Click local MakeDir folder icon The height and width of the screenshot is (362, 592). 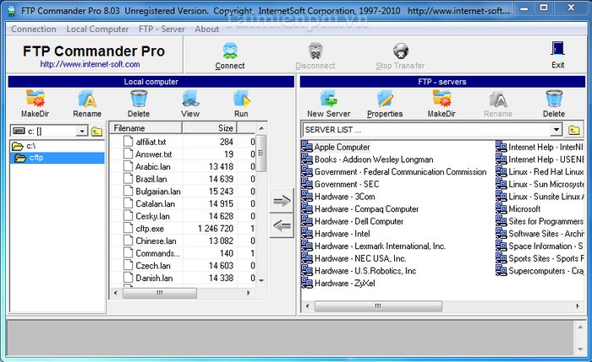pyautogui.click(x=36, y=99)
